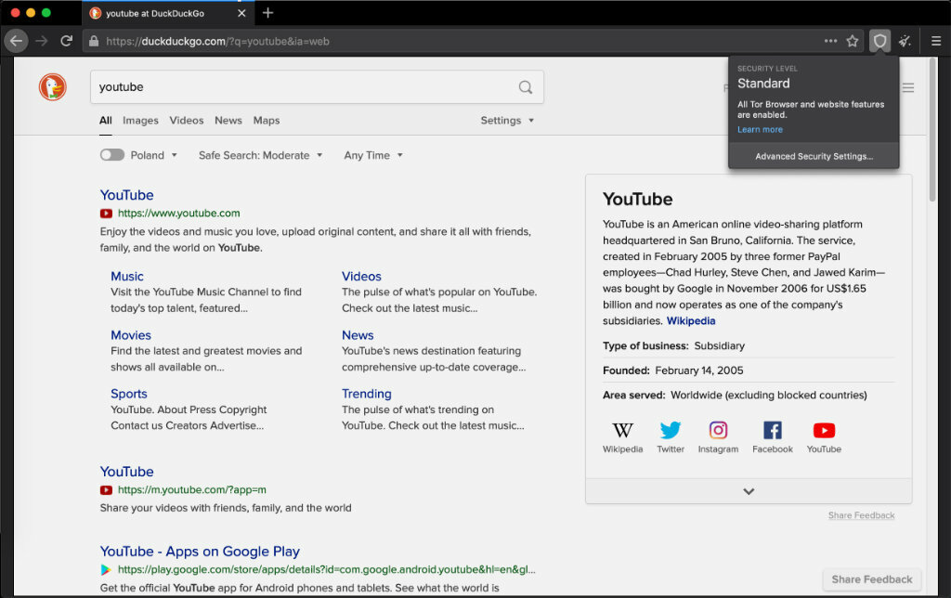Click the small Share Feedback link

pyautogui.click(x=861, y=515)
